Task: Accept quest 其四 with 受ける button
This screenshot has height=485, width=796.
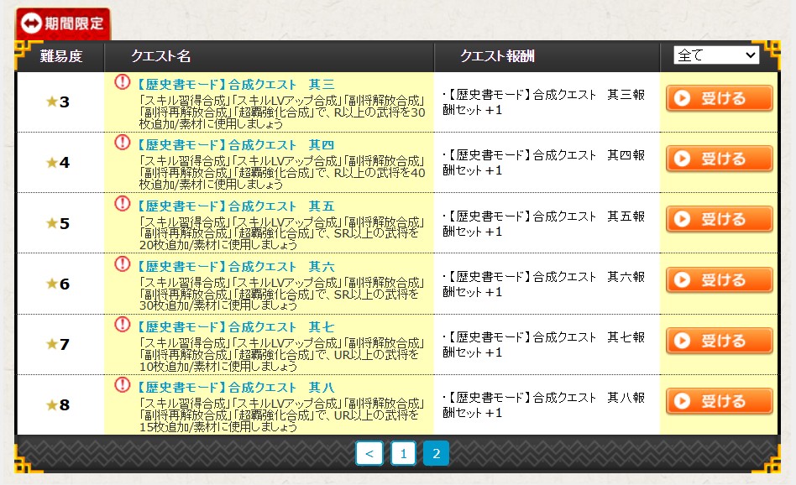Action: [719, 159]
